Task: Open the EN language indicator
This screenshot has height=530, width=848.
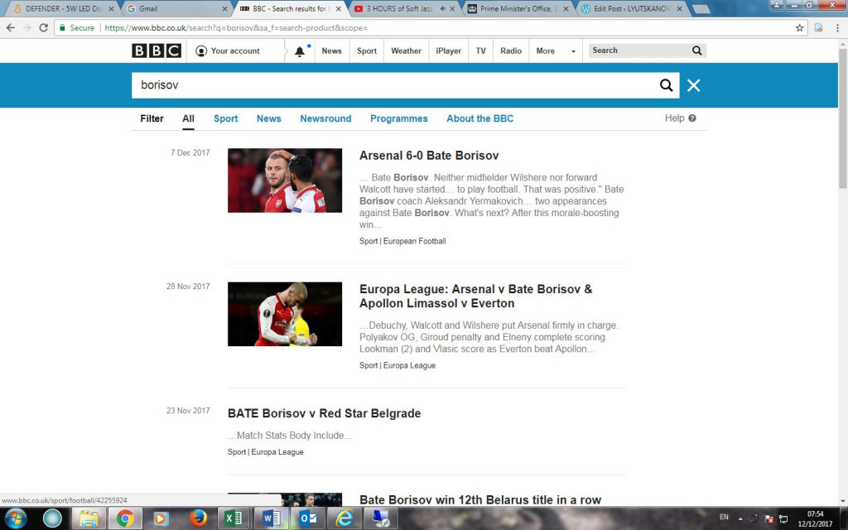Action: click(724, 517)
